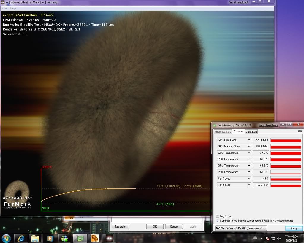
Task: Toggle Continue refreshing in background checkbox
Action: [218, 220]
